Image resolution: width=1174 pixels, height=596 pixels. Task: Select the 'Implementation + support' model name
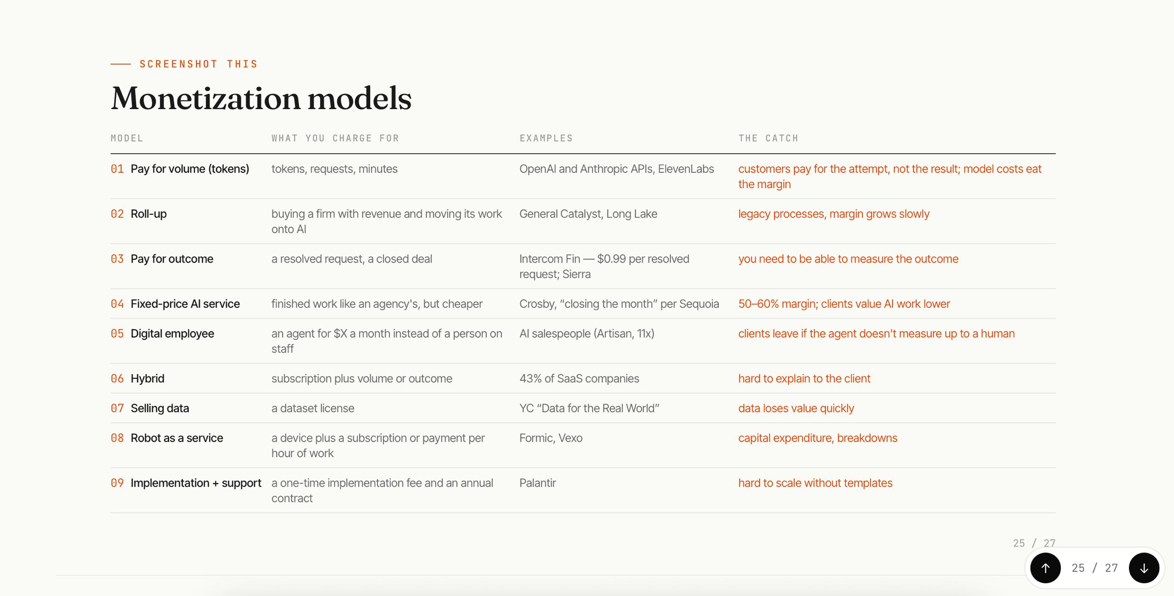(x=196, y=483)
